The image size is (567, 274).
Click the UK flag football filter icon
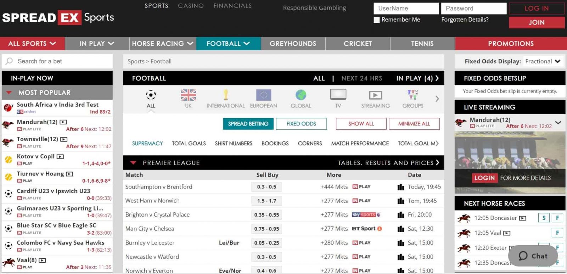(188, 95)
